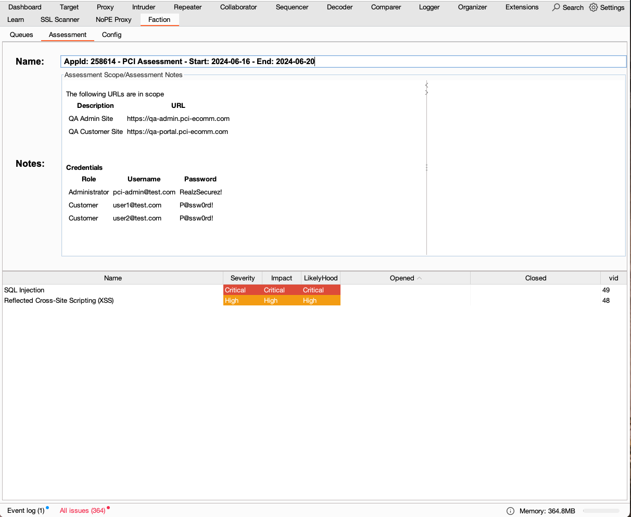Switch to the Queues tab
This screenshot has height=517, width=631.
(21, 34)
